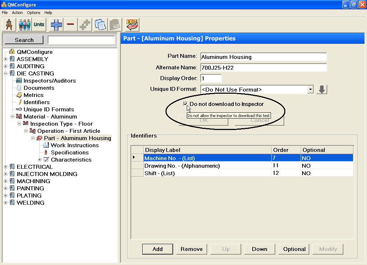Select the WELDING tree item
The width and height of the screenshot is (367, 265).
pos(30,203)
